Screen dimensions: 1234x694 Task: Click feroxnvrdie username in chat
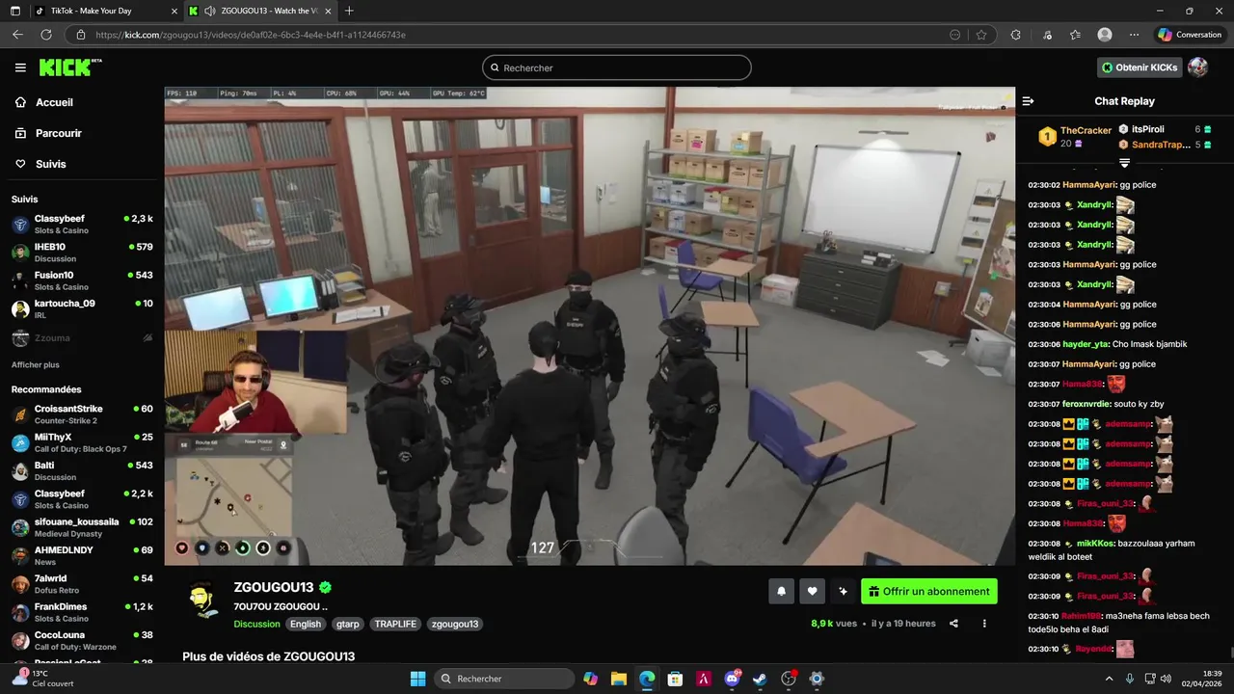(x=1087, y=404)
